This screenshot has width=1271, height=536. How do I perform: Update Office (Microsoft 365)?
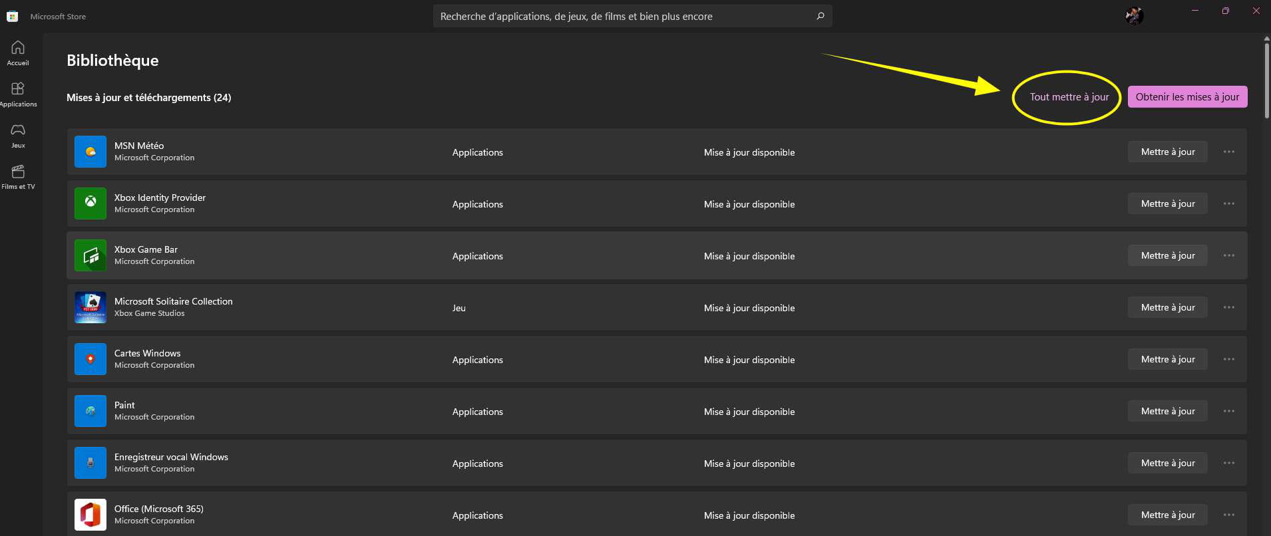(1168, 515)
